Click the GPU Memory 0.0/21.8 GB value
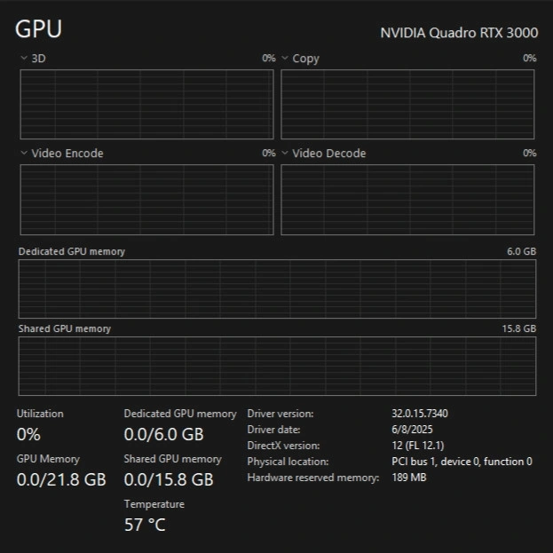The image size is (553, 553). click(61, 480)
